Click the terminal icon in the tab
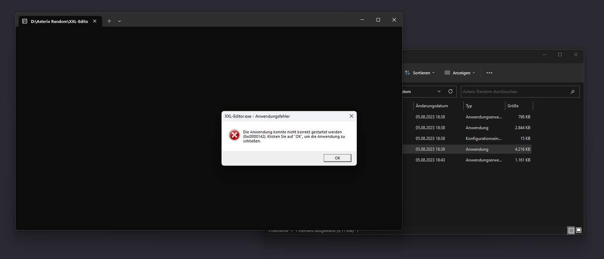Viewport: 604px width, 259px height. point(25,21)
